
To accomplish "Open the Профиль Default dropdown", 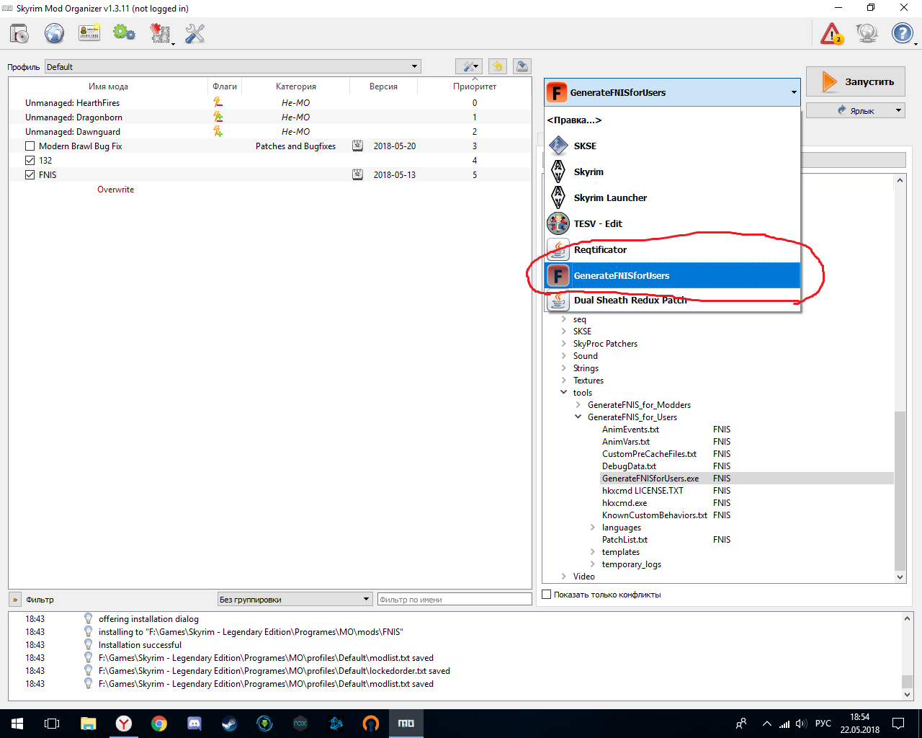I will click(233, 66).
